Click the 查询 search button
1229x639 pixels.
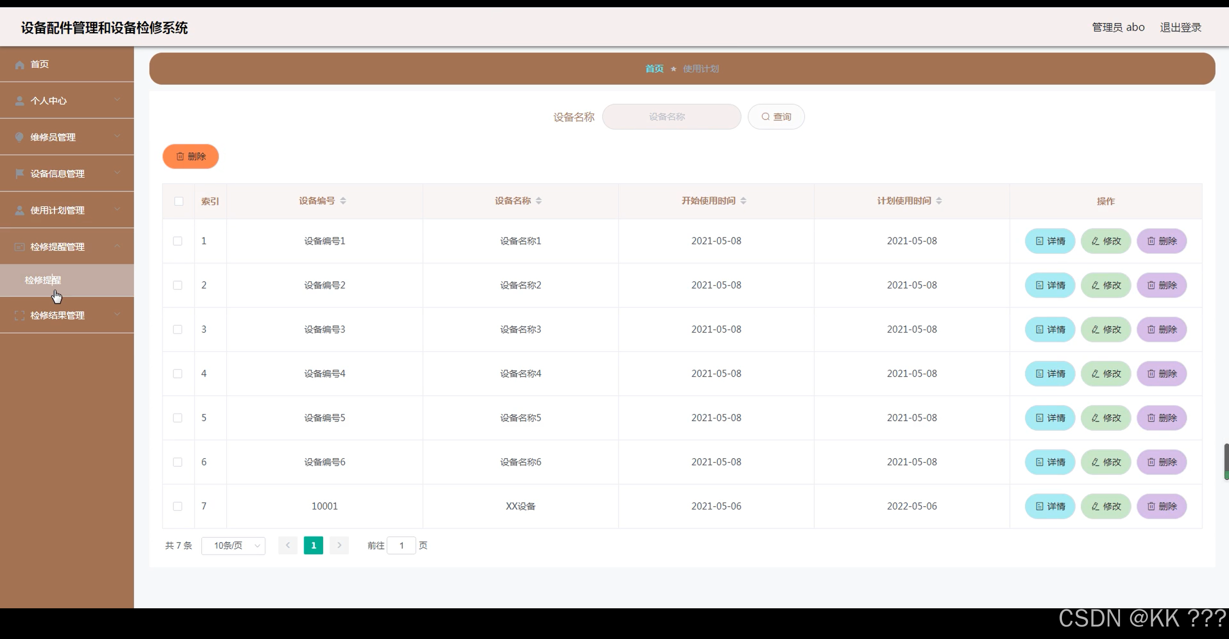[776, 117]
